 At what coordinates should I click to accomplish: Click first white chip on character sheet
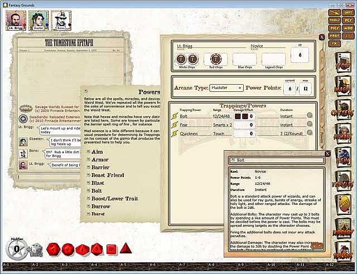point(181,59)
